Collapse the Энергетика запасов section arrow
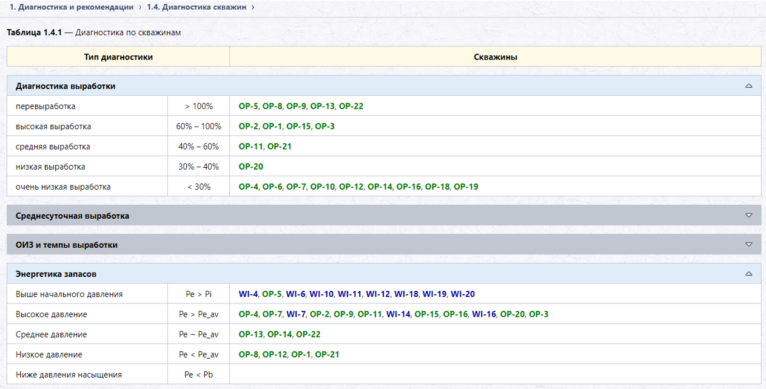The height and width of the screenshot is (389, 766). point(749,274)
